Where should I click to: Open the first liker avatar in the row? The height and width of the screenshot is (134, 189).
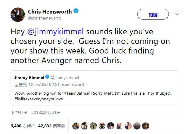[76, 126]
